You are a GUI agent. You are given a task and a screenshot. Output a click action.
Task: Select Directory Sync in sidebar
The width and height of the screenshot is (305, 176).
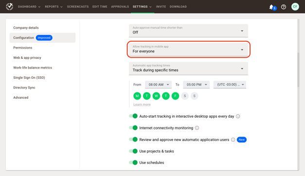click(24, 88)
